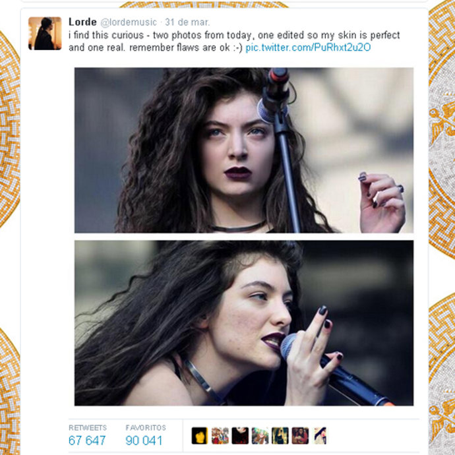Viewport: 455px width, 455px height.
Task: Open the fifth favoriter avatar with yellowish tint
Action: tap(280, 436)
